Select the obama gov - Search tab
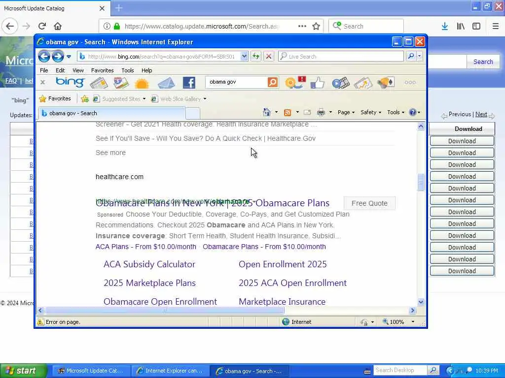Viewport: 505px width, 378px height. pyautogui.click(x=112, y=113)
